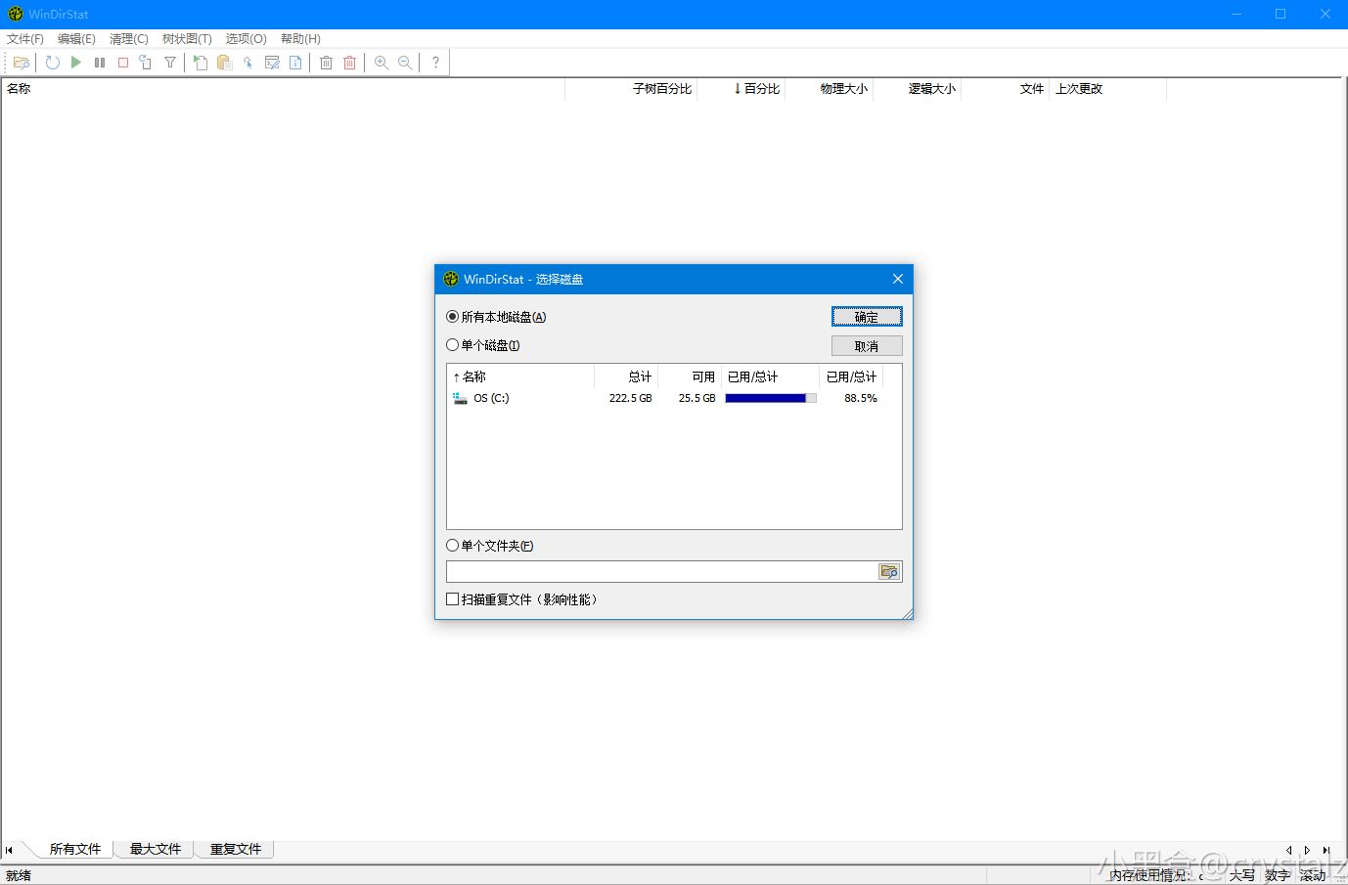Click the 就绪 status bar text
Screen dimensions: 1348x885
tap(19, 875)
